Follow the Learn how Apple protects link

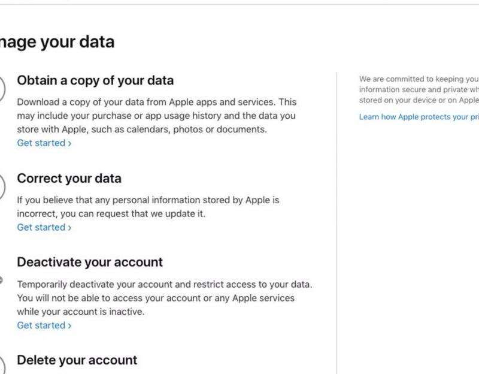419,117
